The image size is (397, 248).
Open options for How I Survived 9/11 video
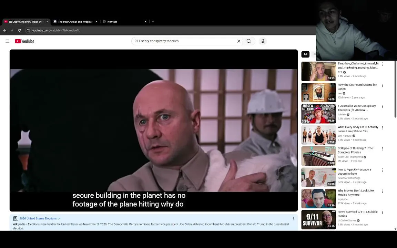[383, 213]
